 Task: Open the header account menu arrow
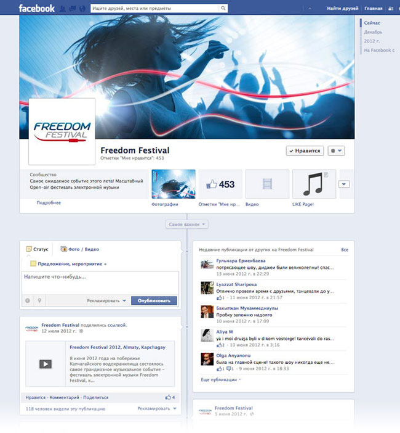coord(310,9)
